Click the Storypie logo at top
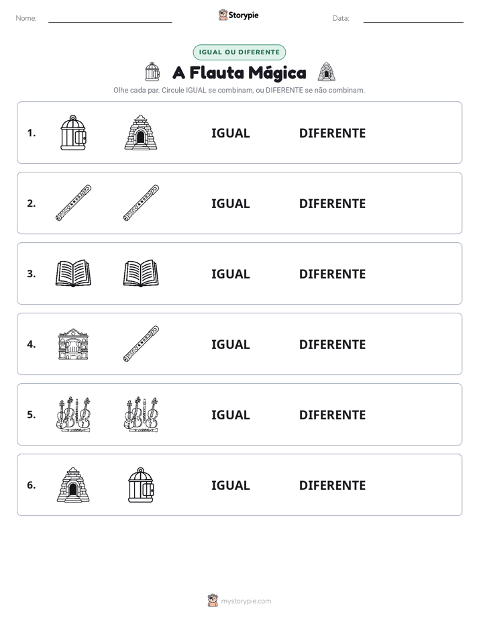The width and height of the screenshot is (479, 620). tap(239, 15)
